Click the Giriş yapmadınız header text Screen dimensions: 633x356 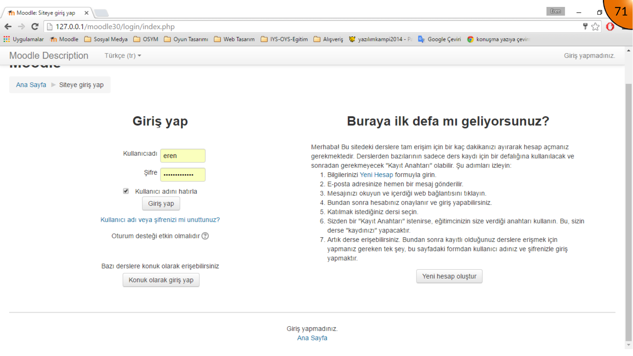click(x=589, y=56)
